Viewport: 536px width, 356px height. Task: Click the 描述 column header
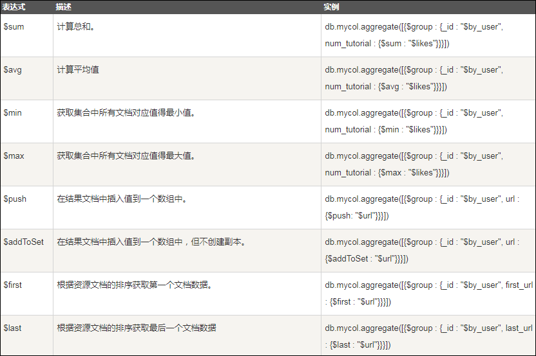63,7
